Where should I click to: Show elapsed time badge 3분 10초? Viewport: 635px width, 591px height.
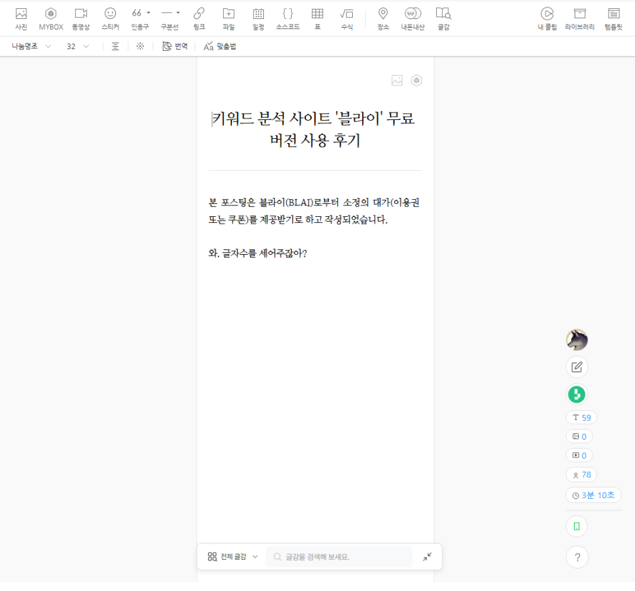click(594, 495)
